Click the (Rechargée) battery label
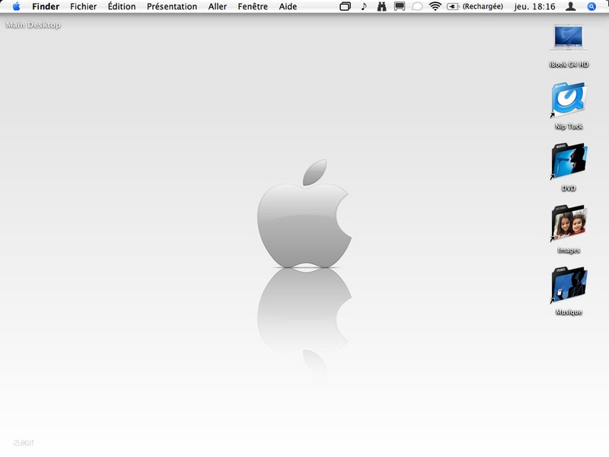This screenshot has width=609, height=457. [x=483, y=7]
